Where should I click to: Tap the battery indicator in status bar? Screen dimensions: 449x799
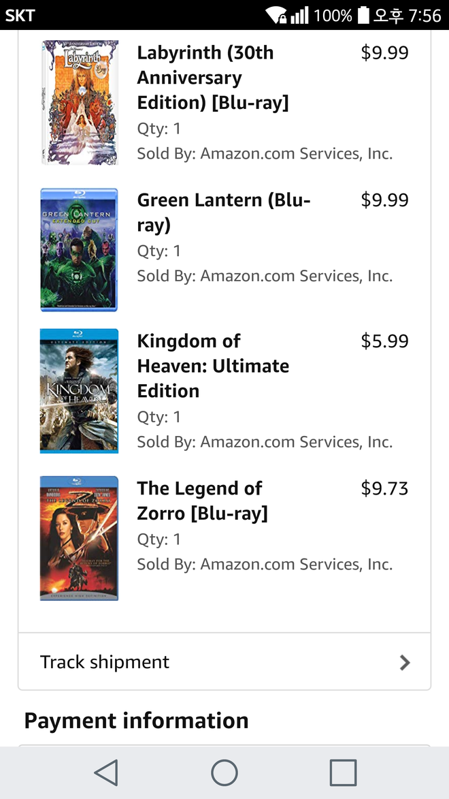[363, 15]
